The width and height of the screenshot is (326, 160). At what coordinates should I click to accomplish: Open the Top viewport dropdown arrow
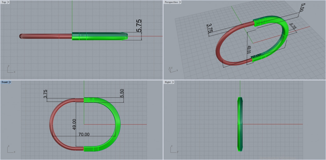pyautogui.click(x=8, y=2)
